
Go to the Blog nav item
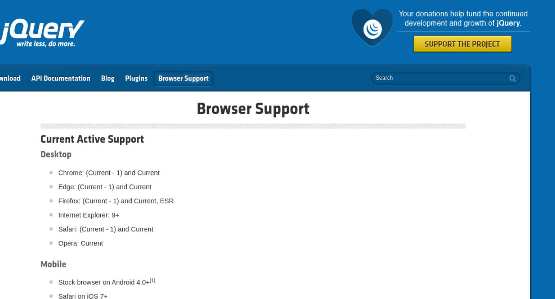[108, 79]
